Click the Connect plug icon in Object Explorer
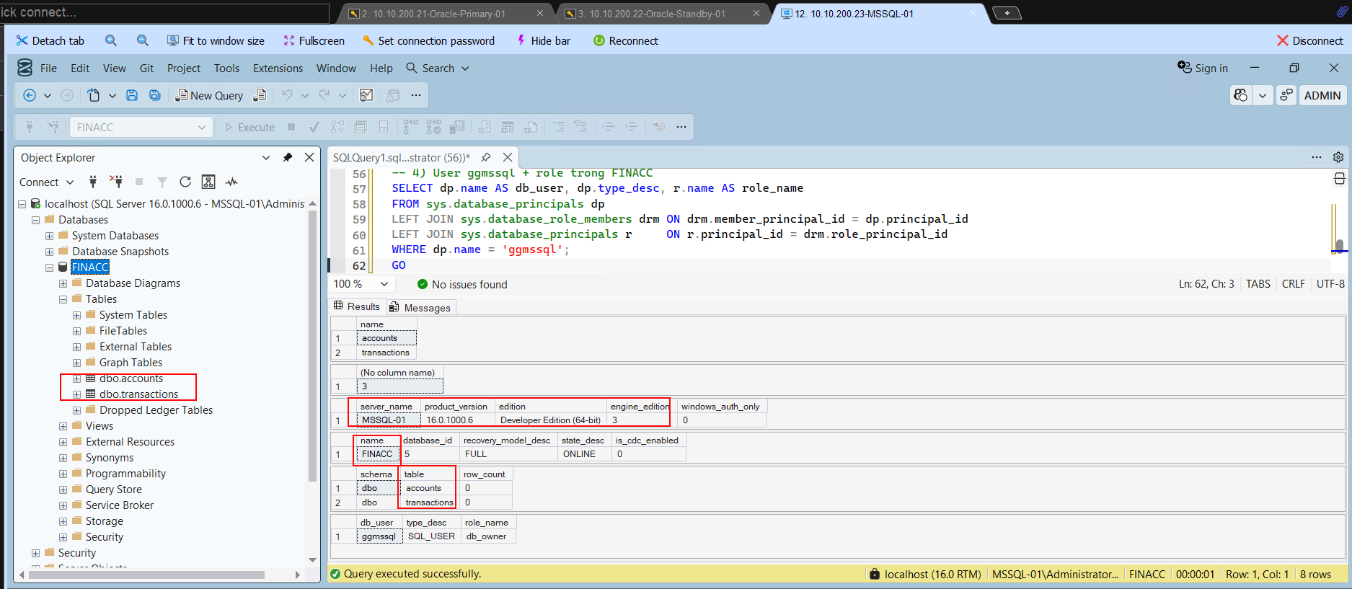The image size is (1352, 589). click(x=93, y=182)
